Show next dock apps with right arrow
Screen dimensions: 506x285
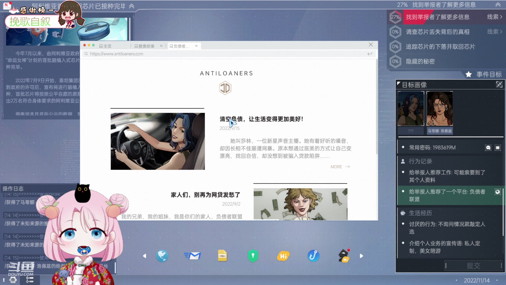pos(361,256)
